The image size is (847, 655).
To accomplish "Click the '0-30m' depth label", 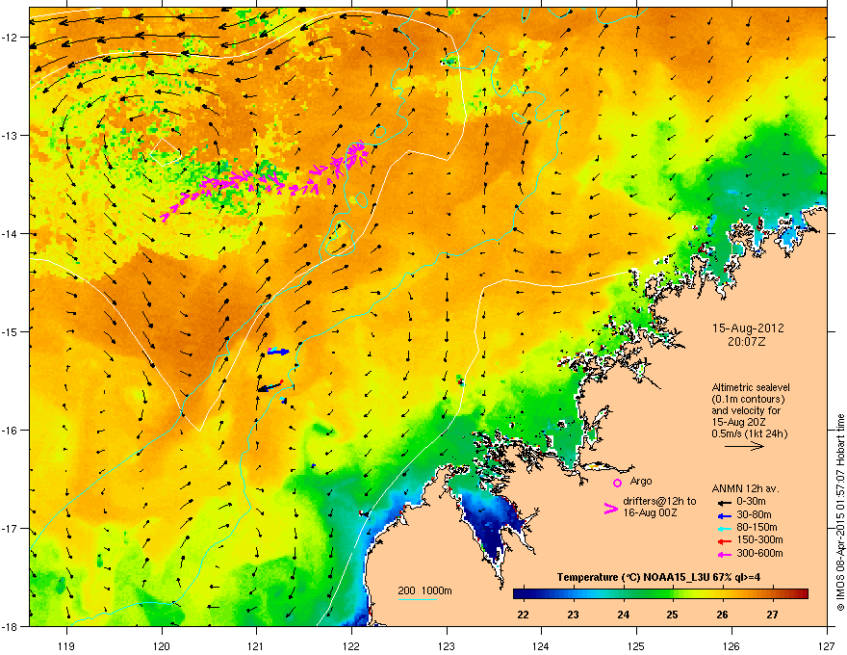I will click(751, 502).
